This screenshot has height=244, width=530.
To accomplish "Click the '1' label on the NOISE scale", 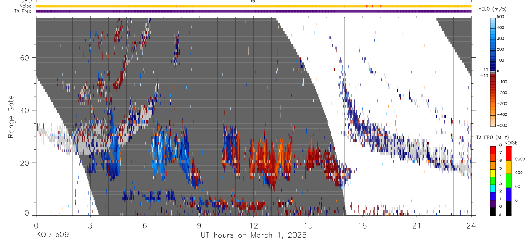I will [514, 213].
